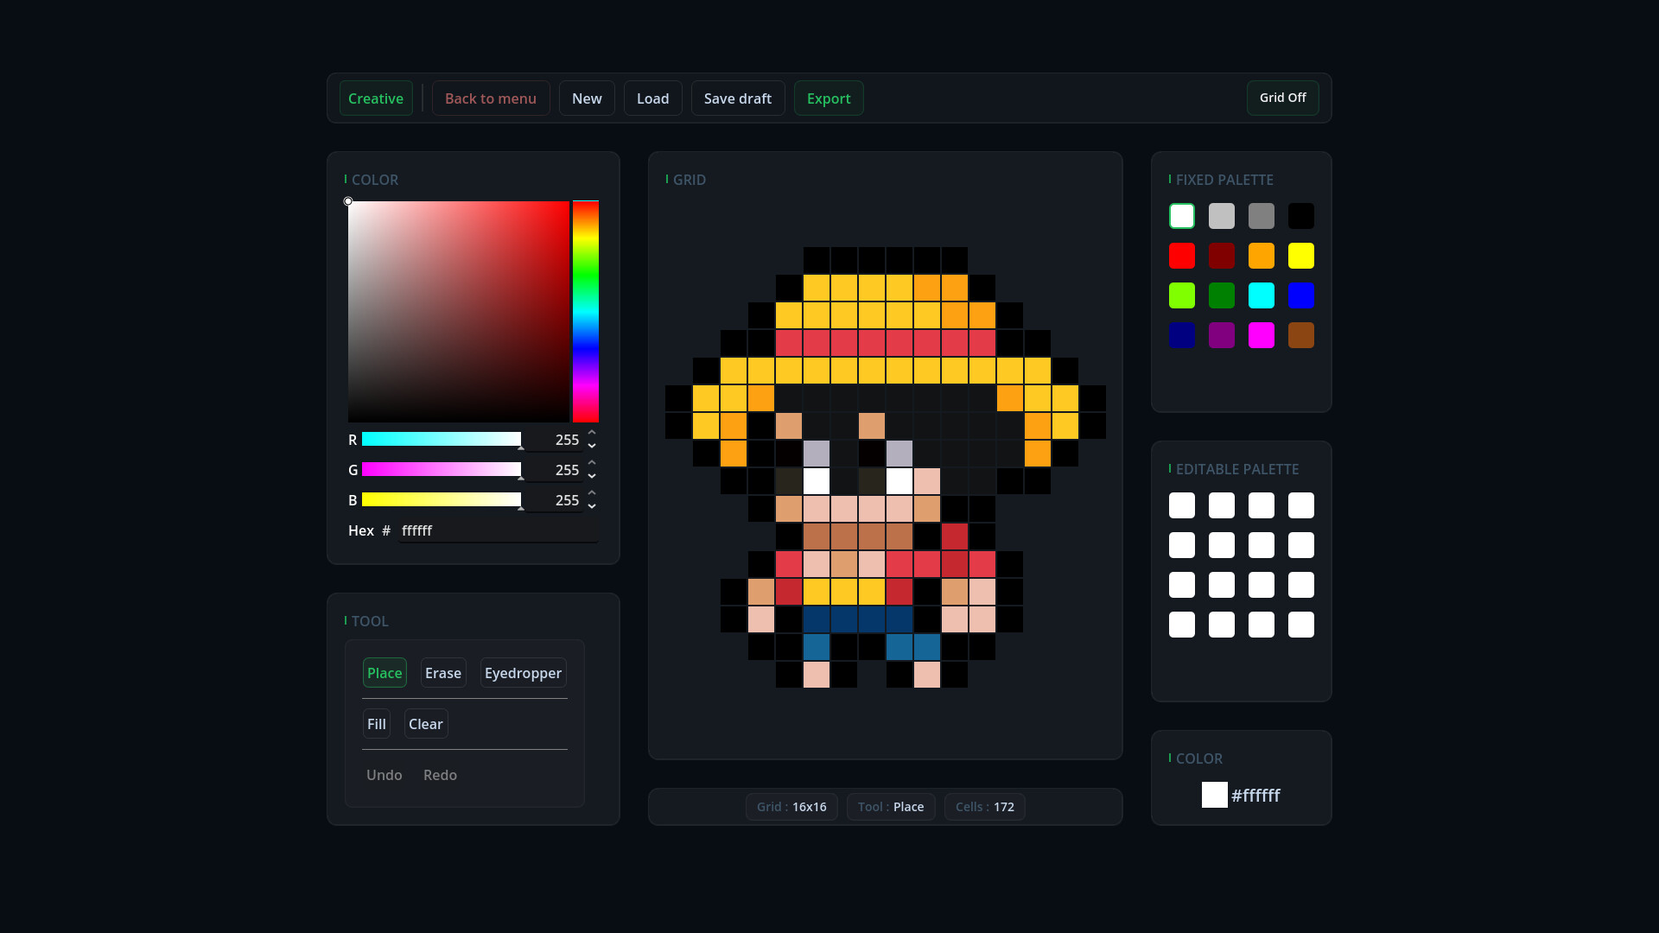The height and width of the screenshot is (933, 1659).
Task: Pick a hue on the vertical hue slider
Action: coord(586,311)
